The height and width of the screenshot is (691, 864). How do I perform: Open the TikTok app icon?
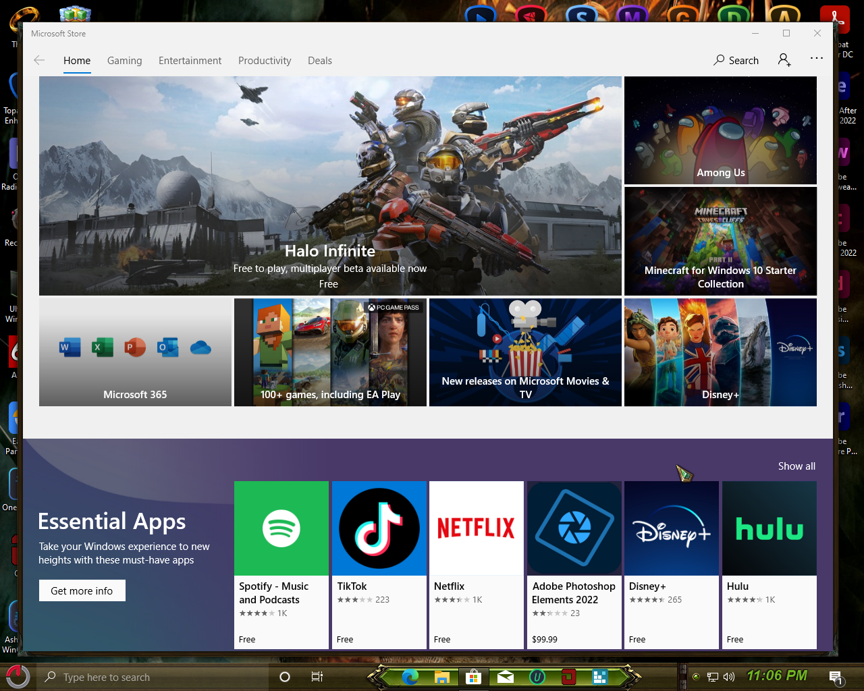click(x=379, y=528)
